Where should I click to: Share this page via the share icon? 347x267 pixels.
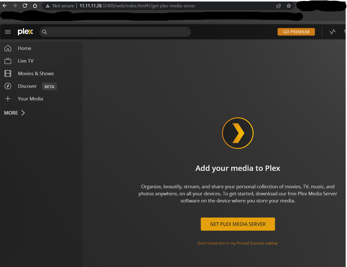(x=279, y=6)
